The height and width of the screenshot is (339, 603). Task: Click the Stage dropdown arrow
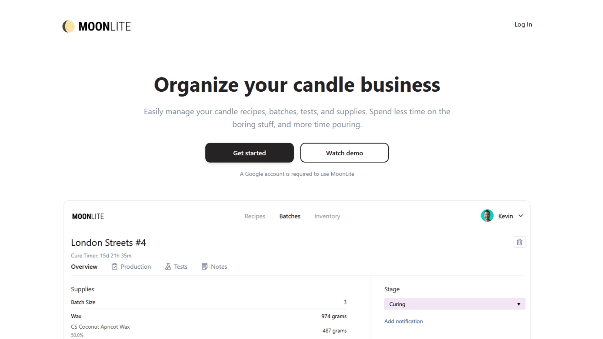519,304
